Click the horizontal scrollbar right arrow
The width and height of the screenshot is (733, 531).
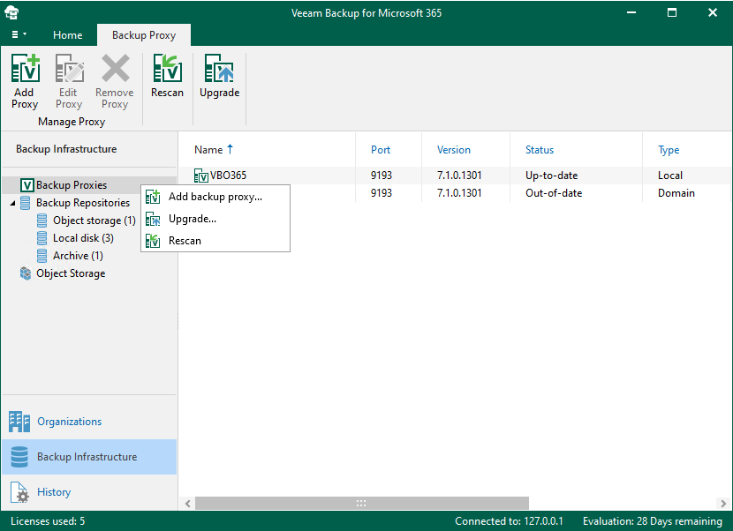(723, 504)
